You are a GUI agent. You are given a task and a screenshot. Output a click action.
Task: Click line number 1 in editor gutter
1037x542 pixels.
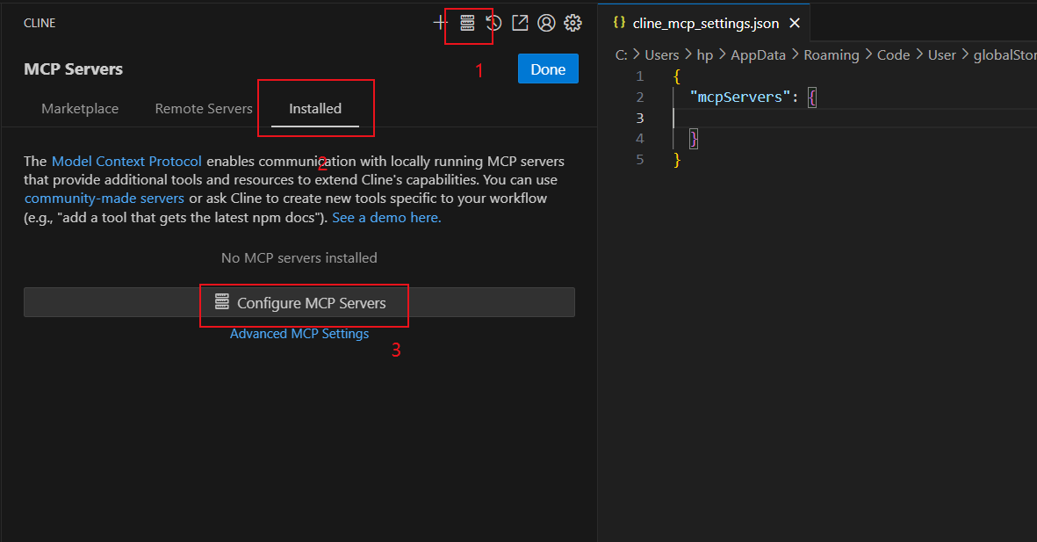(x=639, y=76)
